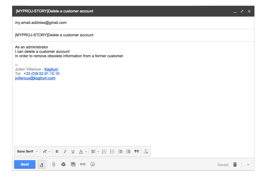Toggle the formatting options bar
Viewport: 266px width, 177px height.
42,164
